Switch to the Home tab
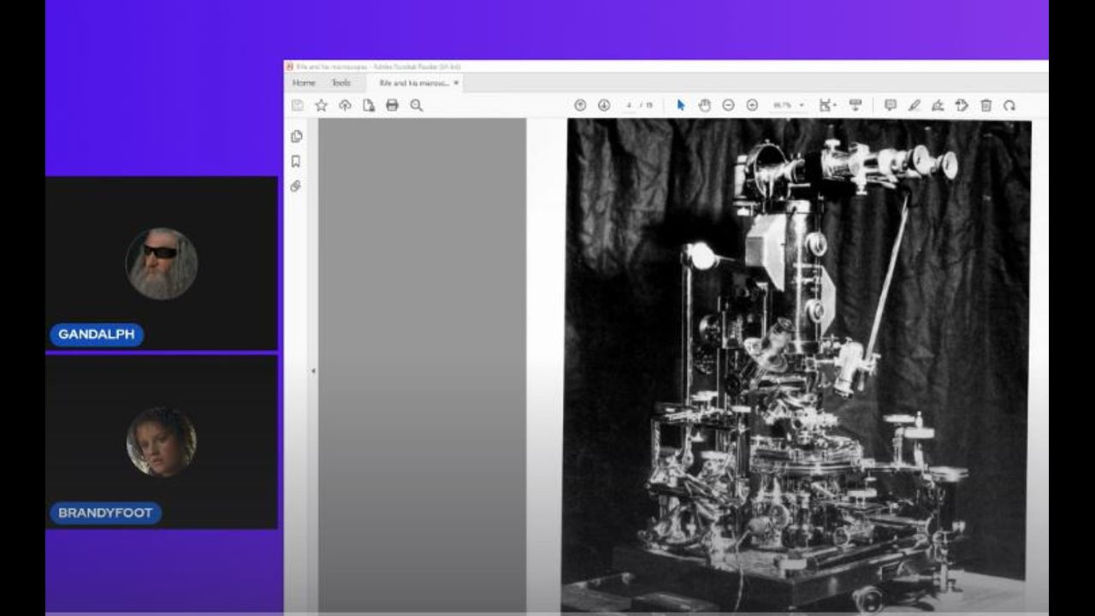1095x616 pixels. coord(304,83)
